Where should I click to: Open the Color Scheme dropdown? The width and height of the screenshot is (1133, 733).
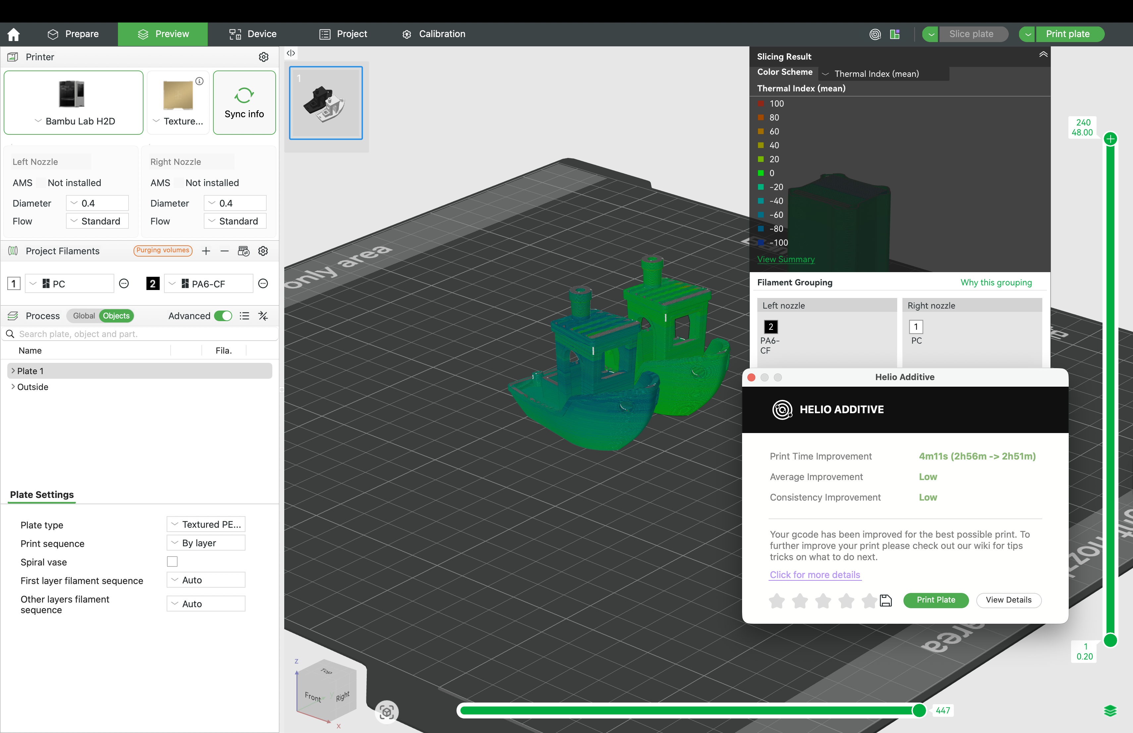pos(883,74)
